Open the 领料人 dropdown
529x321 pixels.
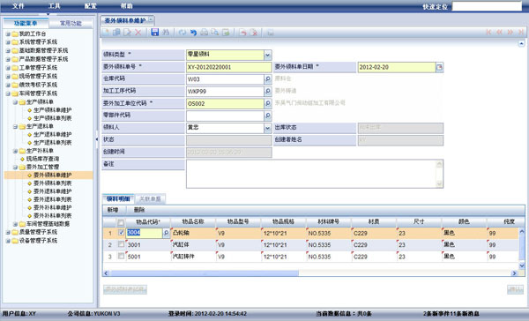pyautogui.click(x=267, y=128)
